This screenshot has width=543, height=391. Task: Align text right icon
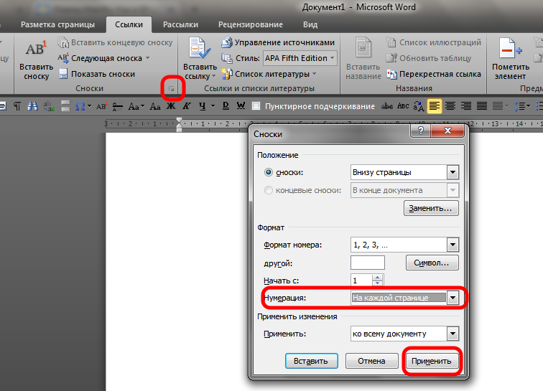[466, 106]
